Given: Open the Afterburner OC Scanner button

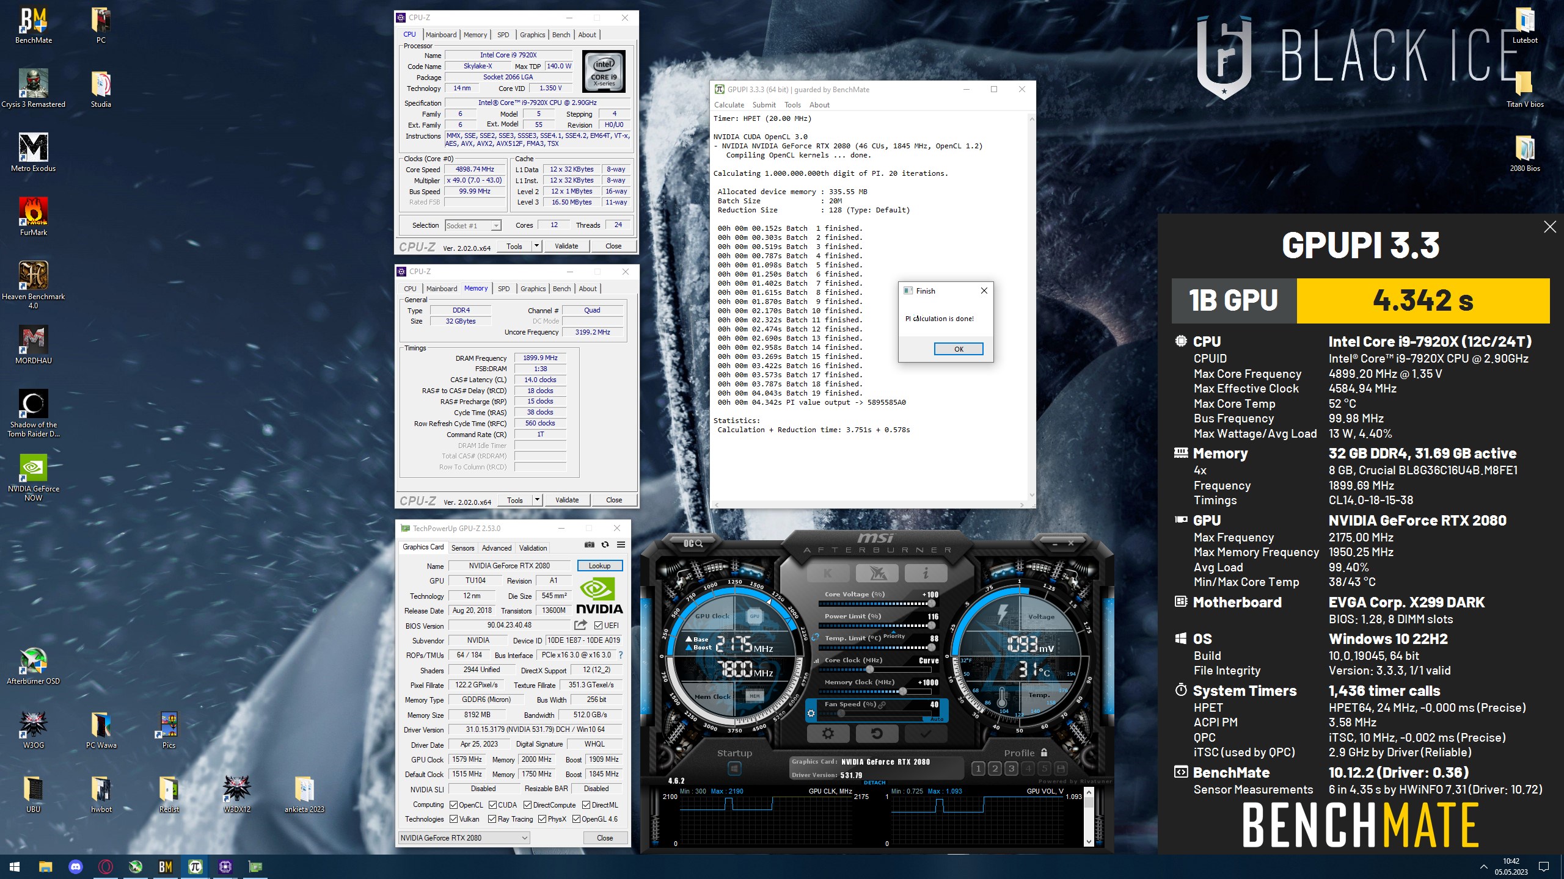Looking at the screenshot, I should [693, 543].
